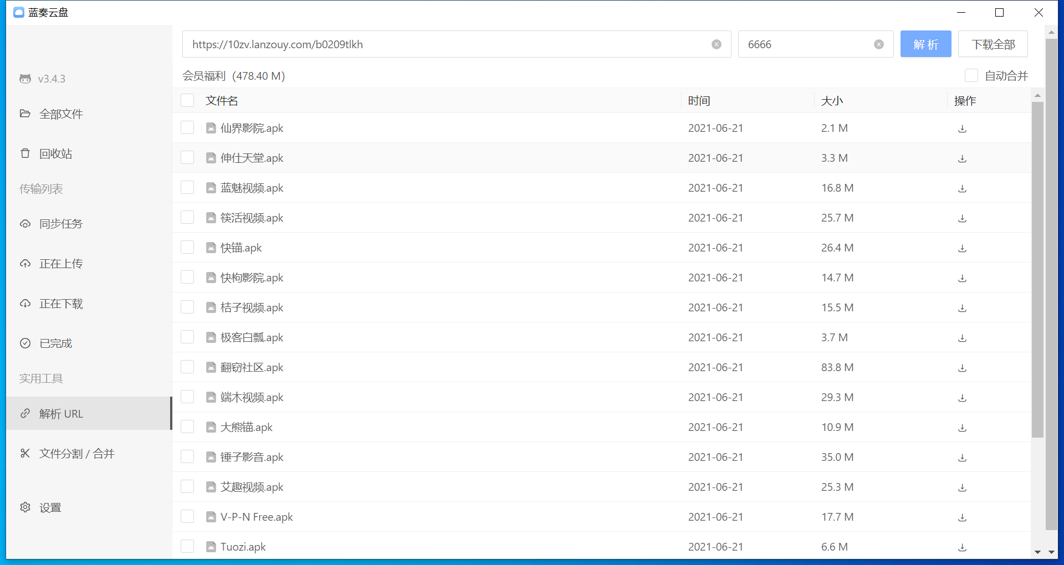
Task: Click the file name 锤子影音.apk
Action: [252, 457]
